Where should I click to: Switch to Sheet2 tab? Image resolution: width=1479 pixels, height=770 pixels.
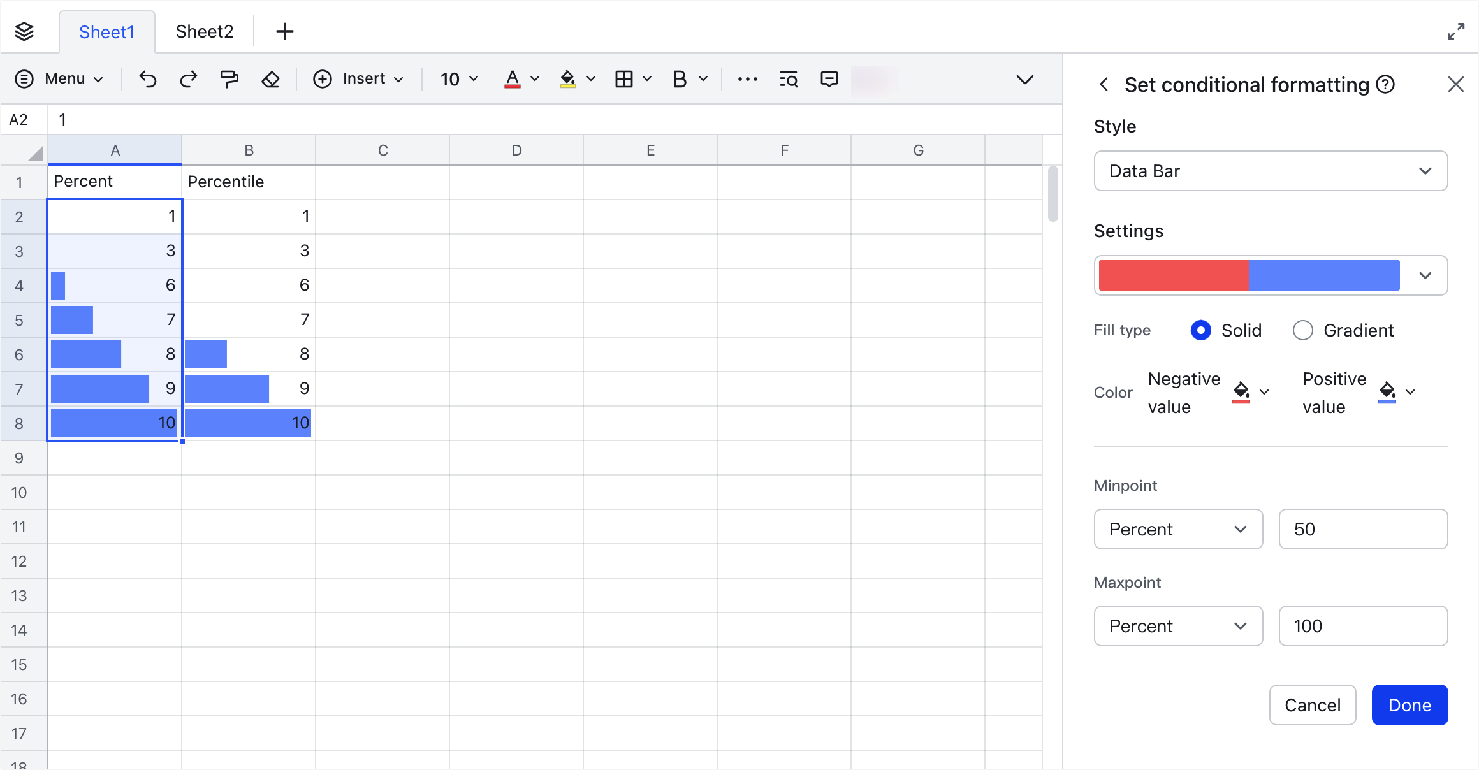(205, 31)
